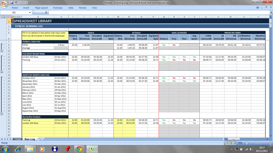273x153 pixels.
Task: Switch to Page Break Preview view icon
Action: click(234, 143)
